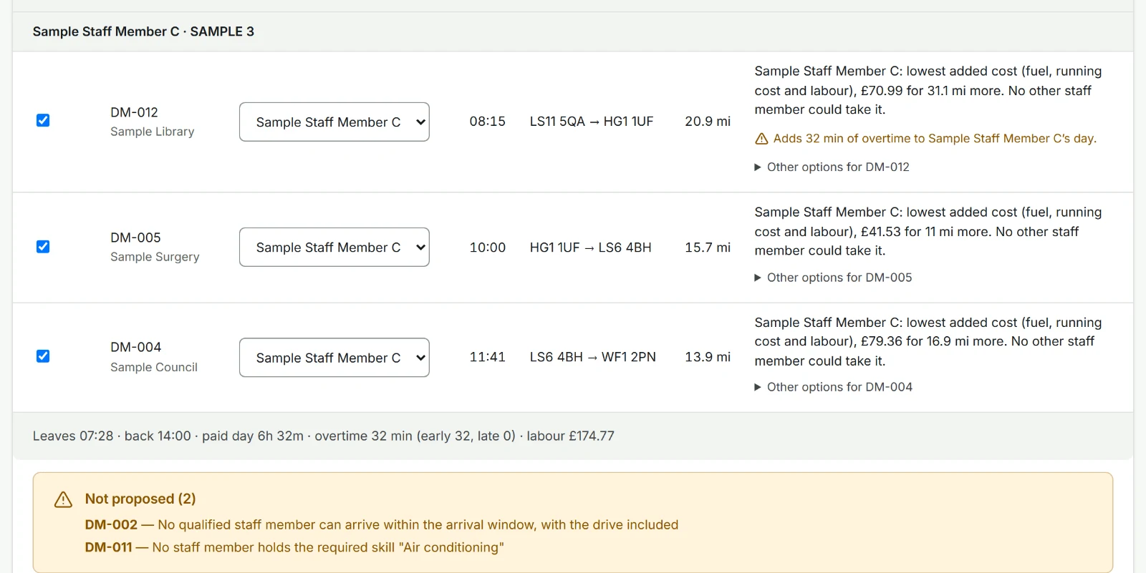1146x573 pixels.
Task: Click the DM-012 job ID label
Action: point(135,112)
